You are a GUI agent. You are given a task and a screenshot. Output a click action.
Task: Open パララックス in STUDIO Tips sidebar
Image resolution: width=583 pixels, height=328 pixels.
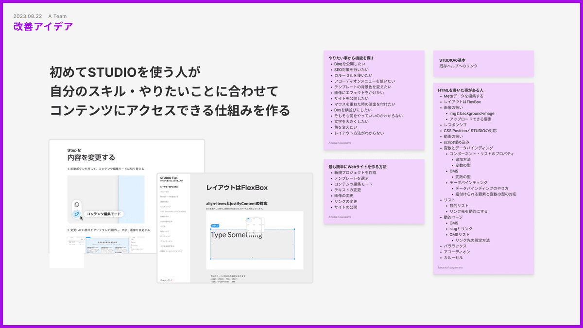(x=165, y=236)
